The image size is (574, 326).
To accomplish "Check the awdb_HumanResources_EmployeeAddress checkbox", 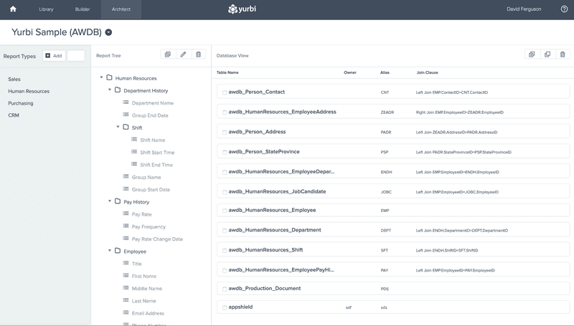I will [x=225, y=112].
